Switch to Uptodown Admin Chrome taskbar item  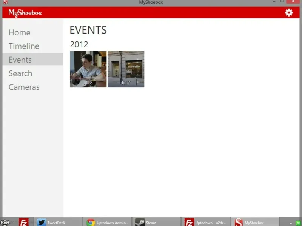[107, 222]
